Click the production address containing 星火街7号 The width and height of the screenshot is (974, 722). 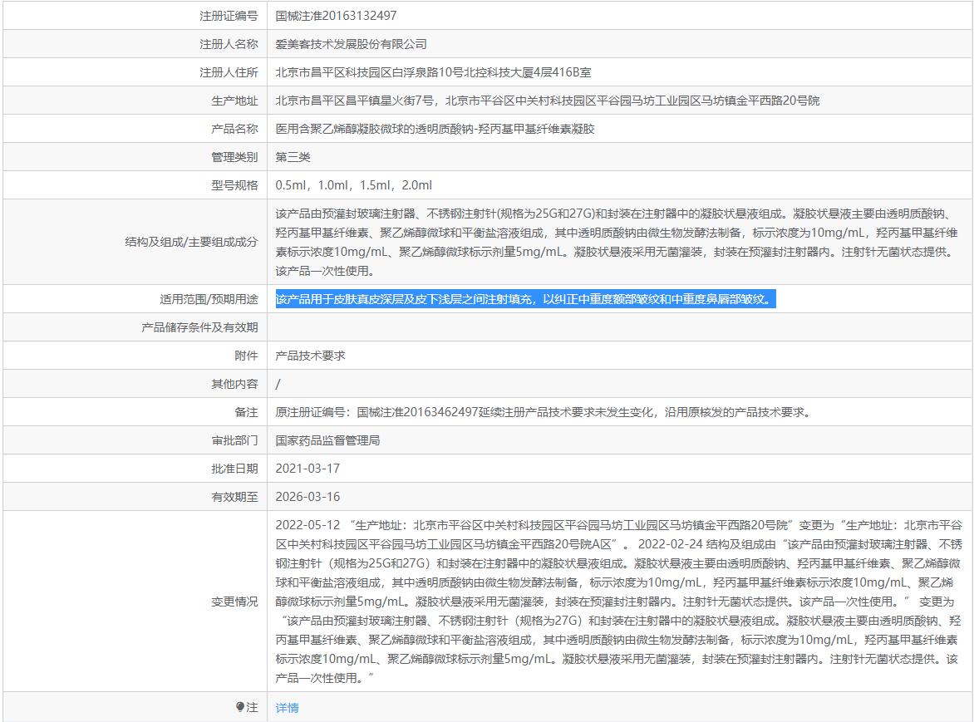548,101
